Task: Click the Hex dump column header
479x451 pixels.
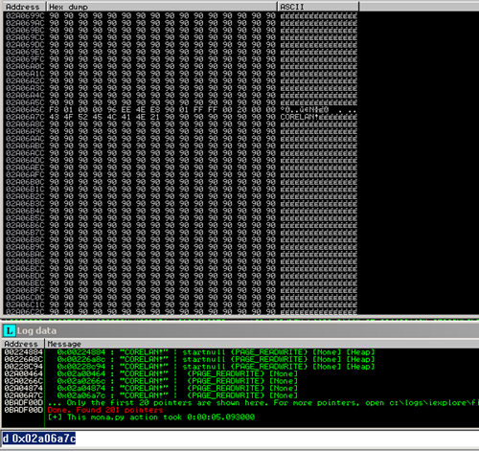Action: (x=162, y=7)
